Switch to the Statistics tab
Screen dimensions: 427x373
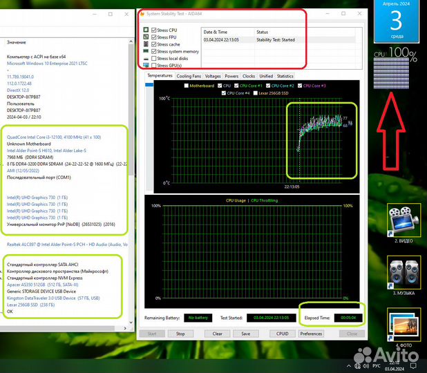click(x=285, y=76)
